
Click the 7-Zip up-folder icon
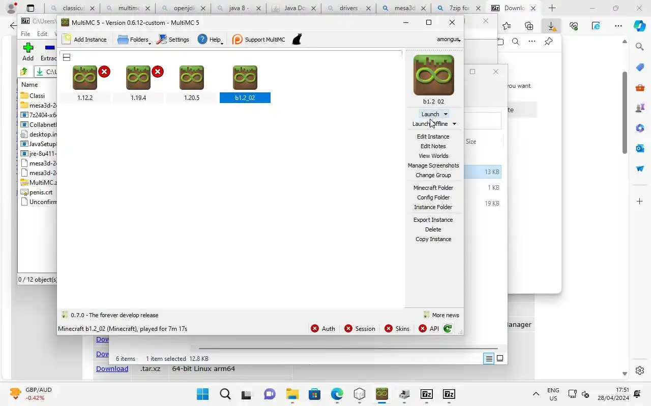(23, 72)
